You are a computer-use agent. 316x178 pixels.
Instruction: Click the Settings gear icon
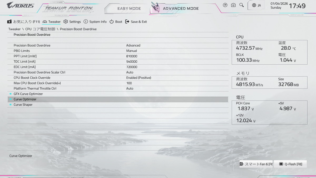66,22
